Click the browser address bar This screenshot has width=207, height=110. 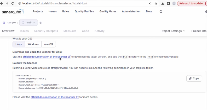pos(78,3)
